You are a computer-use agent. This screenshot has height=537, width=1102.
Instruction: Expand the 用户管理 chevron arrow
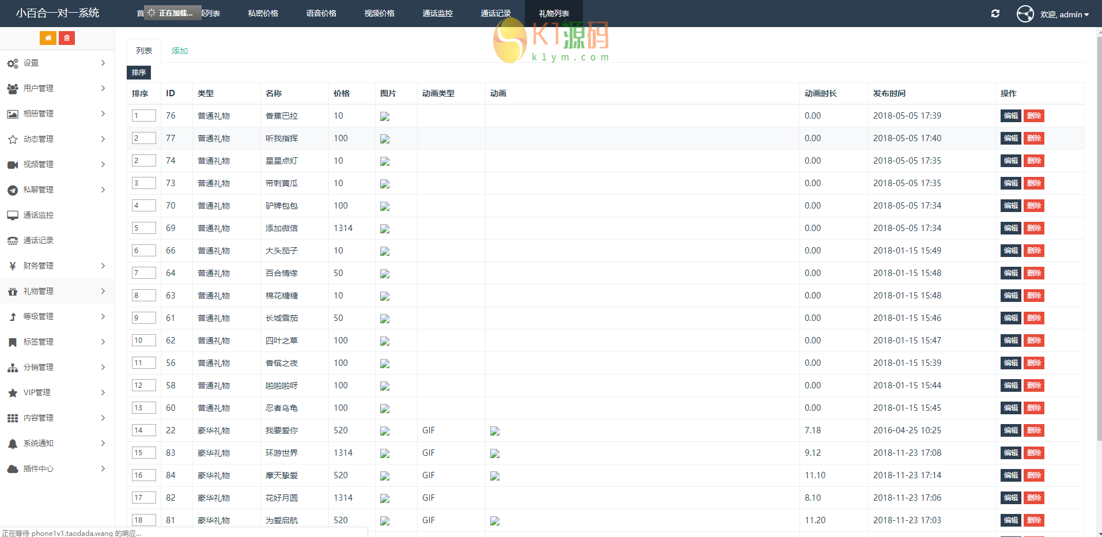click(103, 88)
